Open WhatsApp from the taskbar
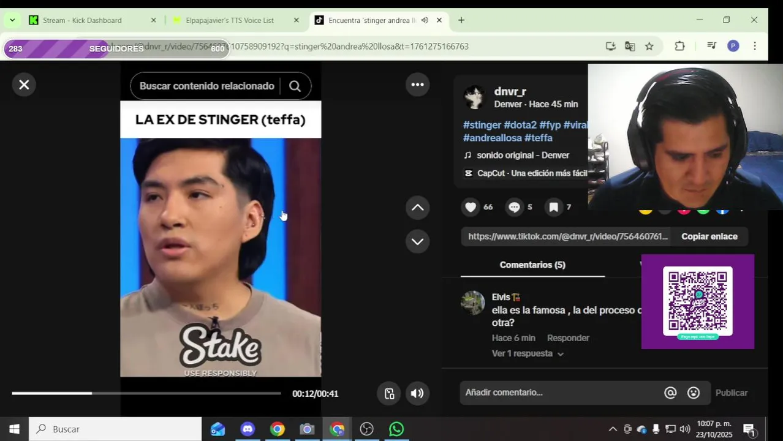The width and height of the screenshot is (783, 441). (396, 429)
